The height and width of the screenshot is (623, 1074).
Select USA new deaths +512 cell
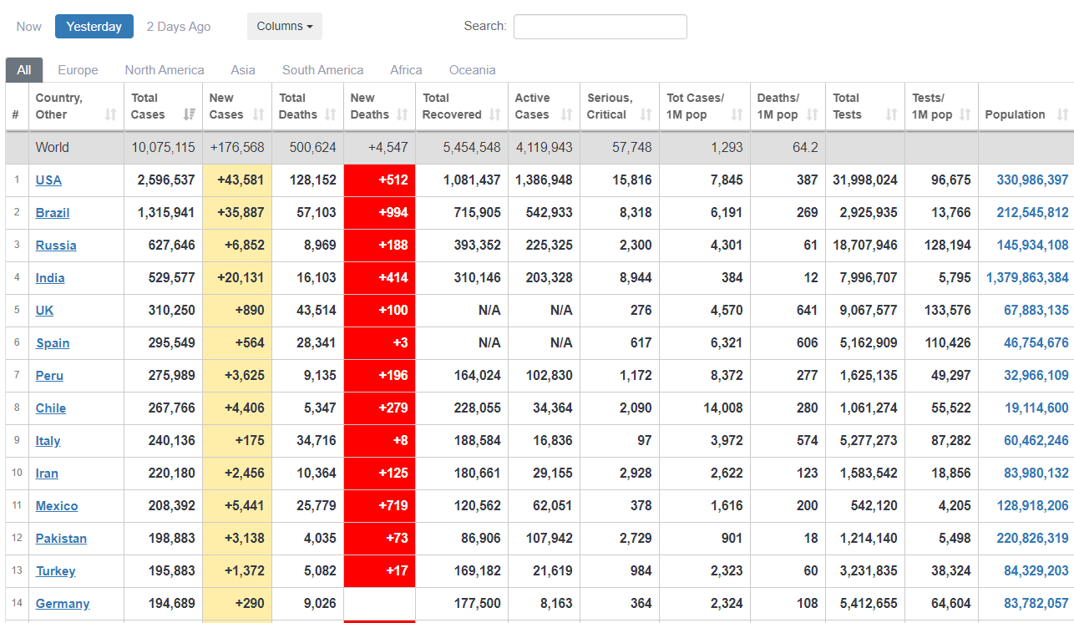[379, 180]
